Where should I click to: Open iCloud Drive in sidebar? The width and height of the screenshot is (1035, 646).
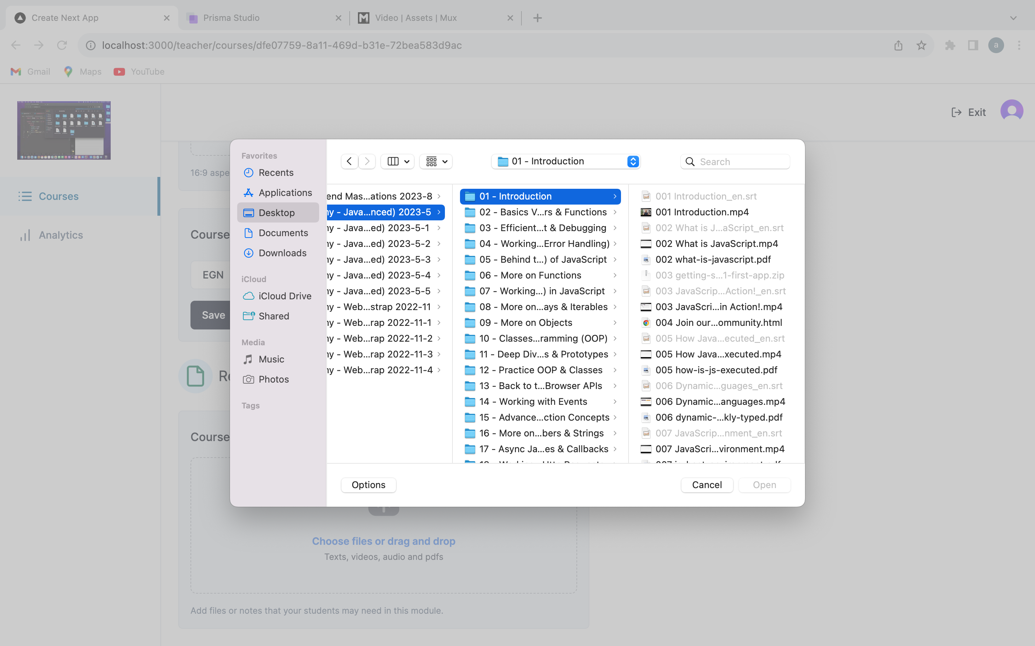[284, 296]
